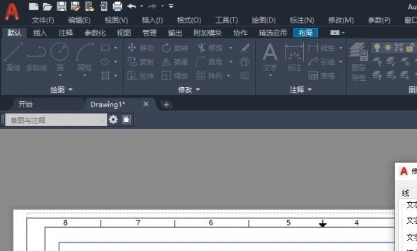Click the Trim (修剪) tool
The image size is (417, 251).
pos(210,48)
